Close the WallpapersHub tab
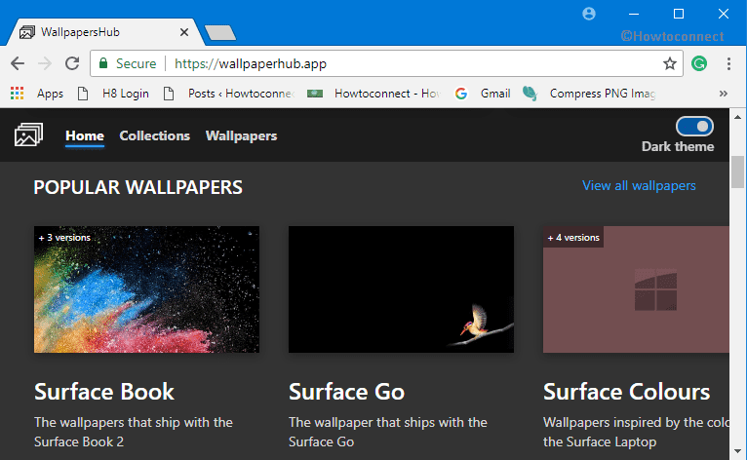 184,32
